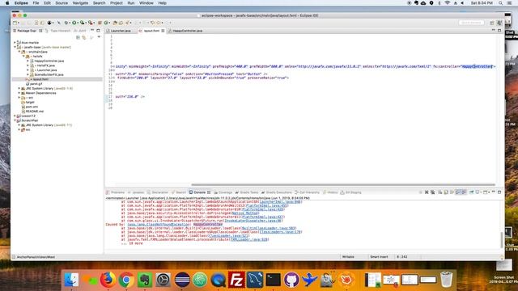Click the Remove All Terminated Launches console icon
Screen dimensions: 518x291
(x=432, y=192)
